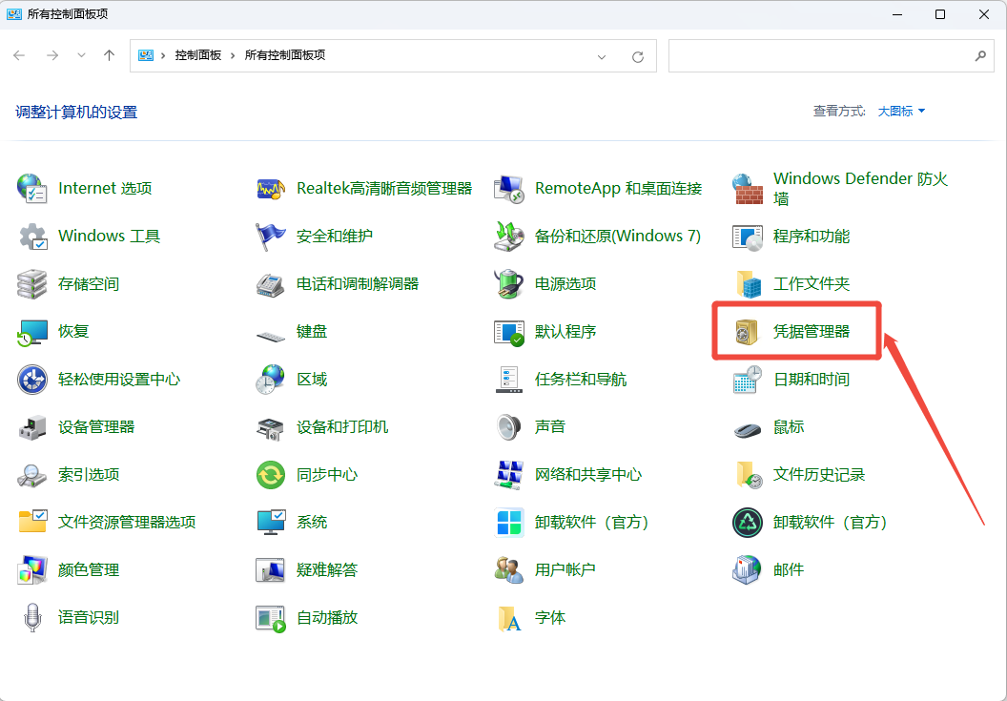The width and height of the screenshot is (1007, 701).
Task: Maximize the 所有控制面板项 window
Action: click(x=940, y=14)
